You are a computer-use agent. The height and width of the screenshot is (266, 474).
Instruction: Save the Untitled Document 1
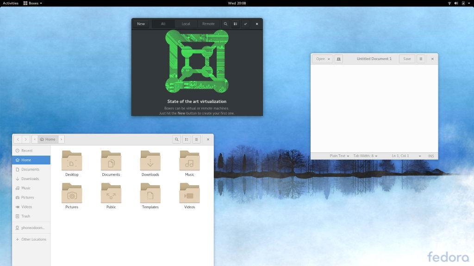point(406,59)
